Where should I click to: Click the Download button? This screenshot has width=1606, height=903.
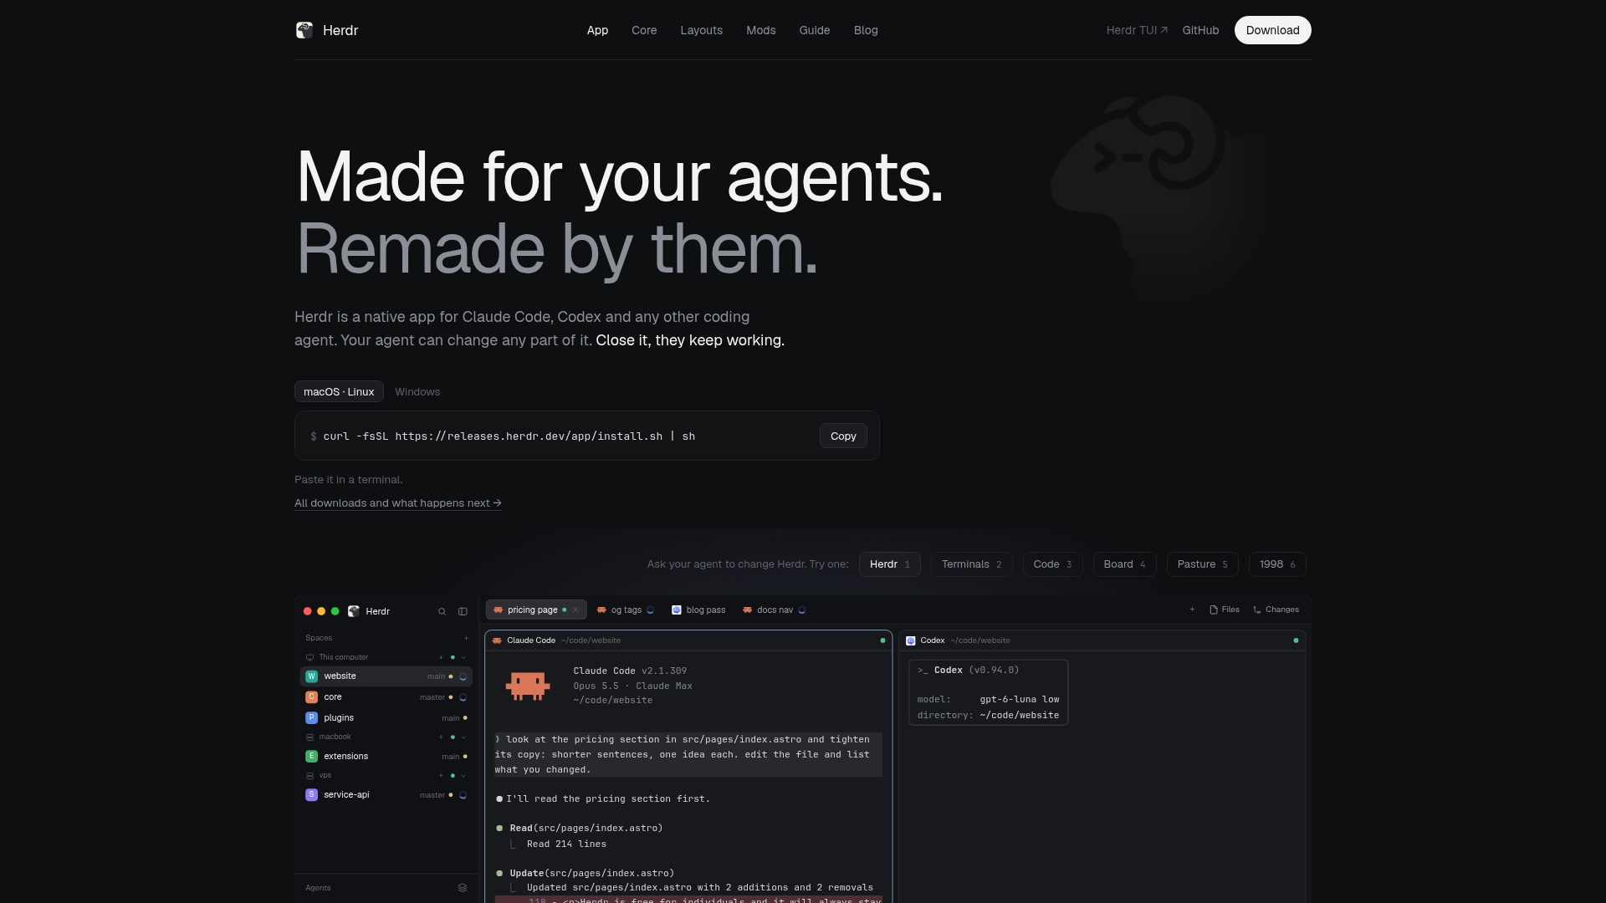[x=1272, y=30]
